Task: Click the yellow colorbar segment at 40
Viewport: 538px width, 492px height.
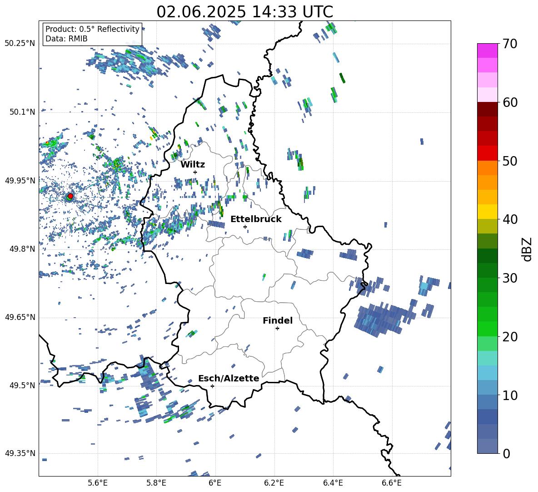Action: pyautogui.click(x=487, y=212)
